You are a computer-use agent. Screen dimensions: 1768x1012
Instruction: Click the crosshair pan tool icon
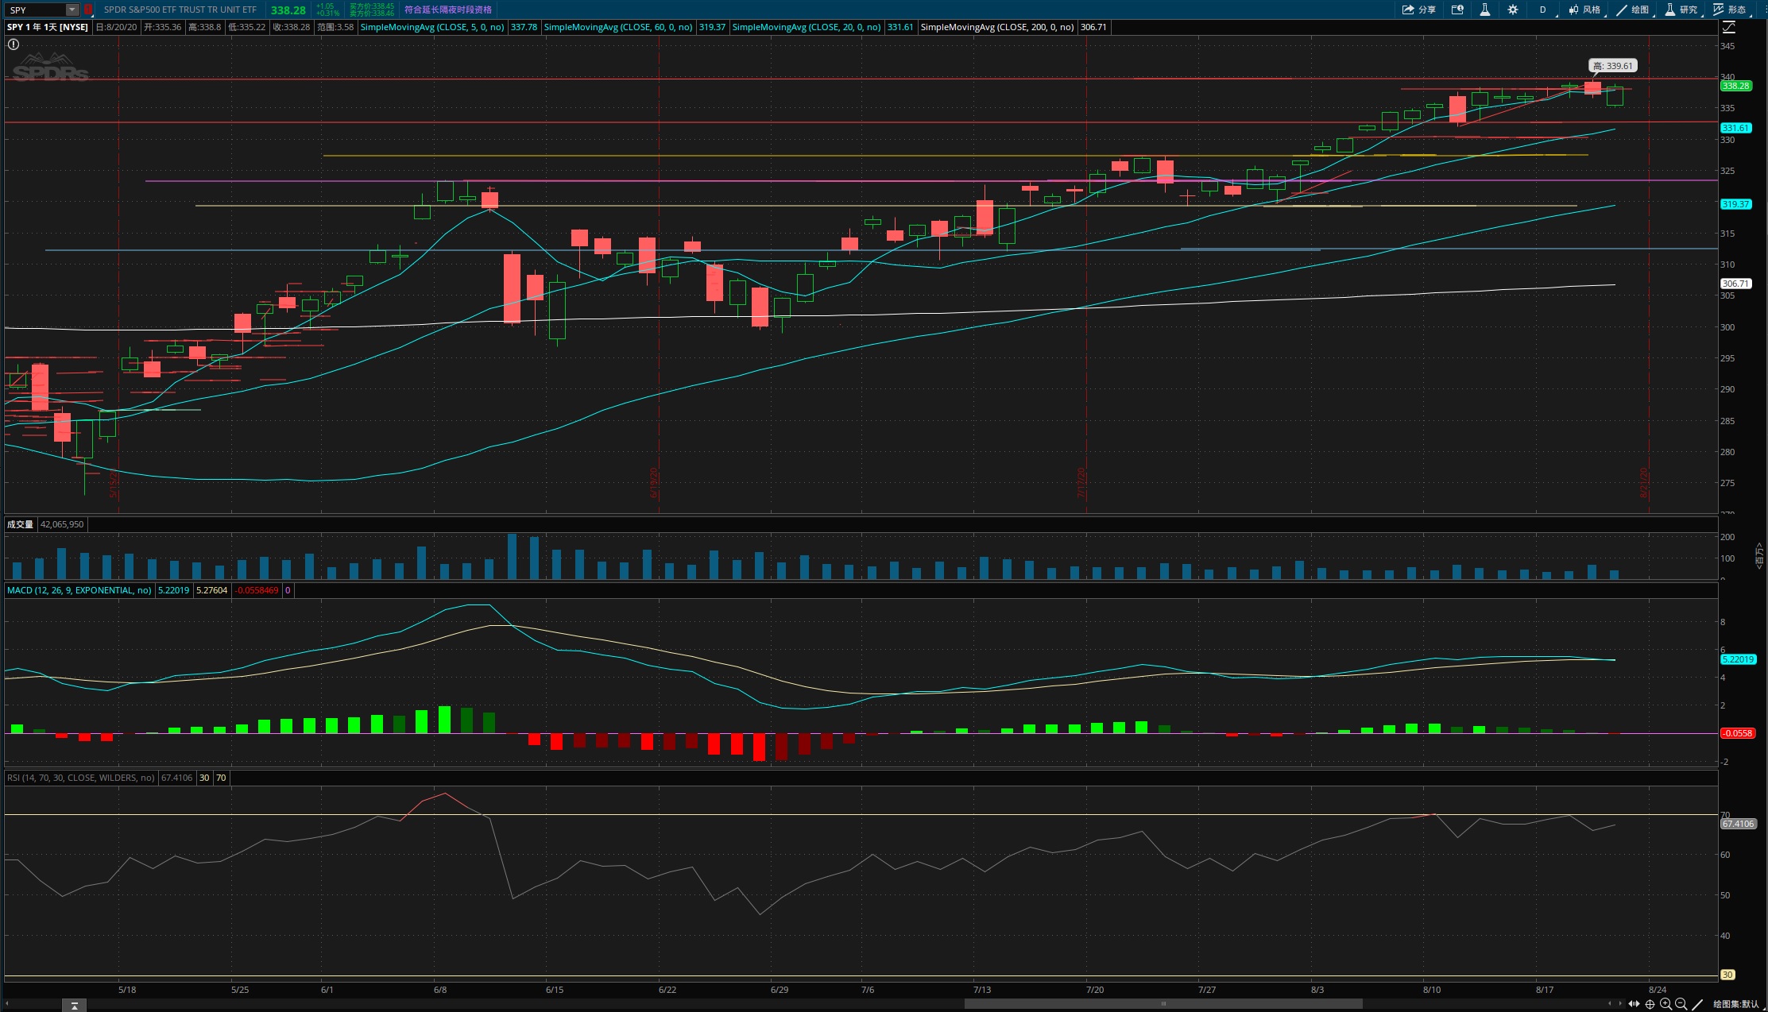(1650, 1004)
